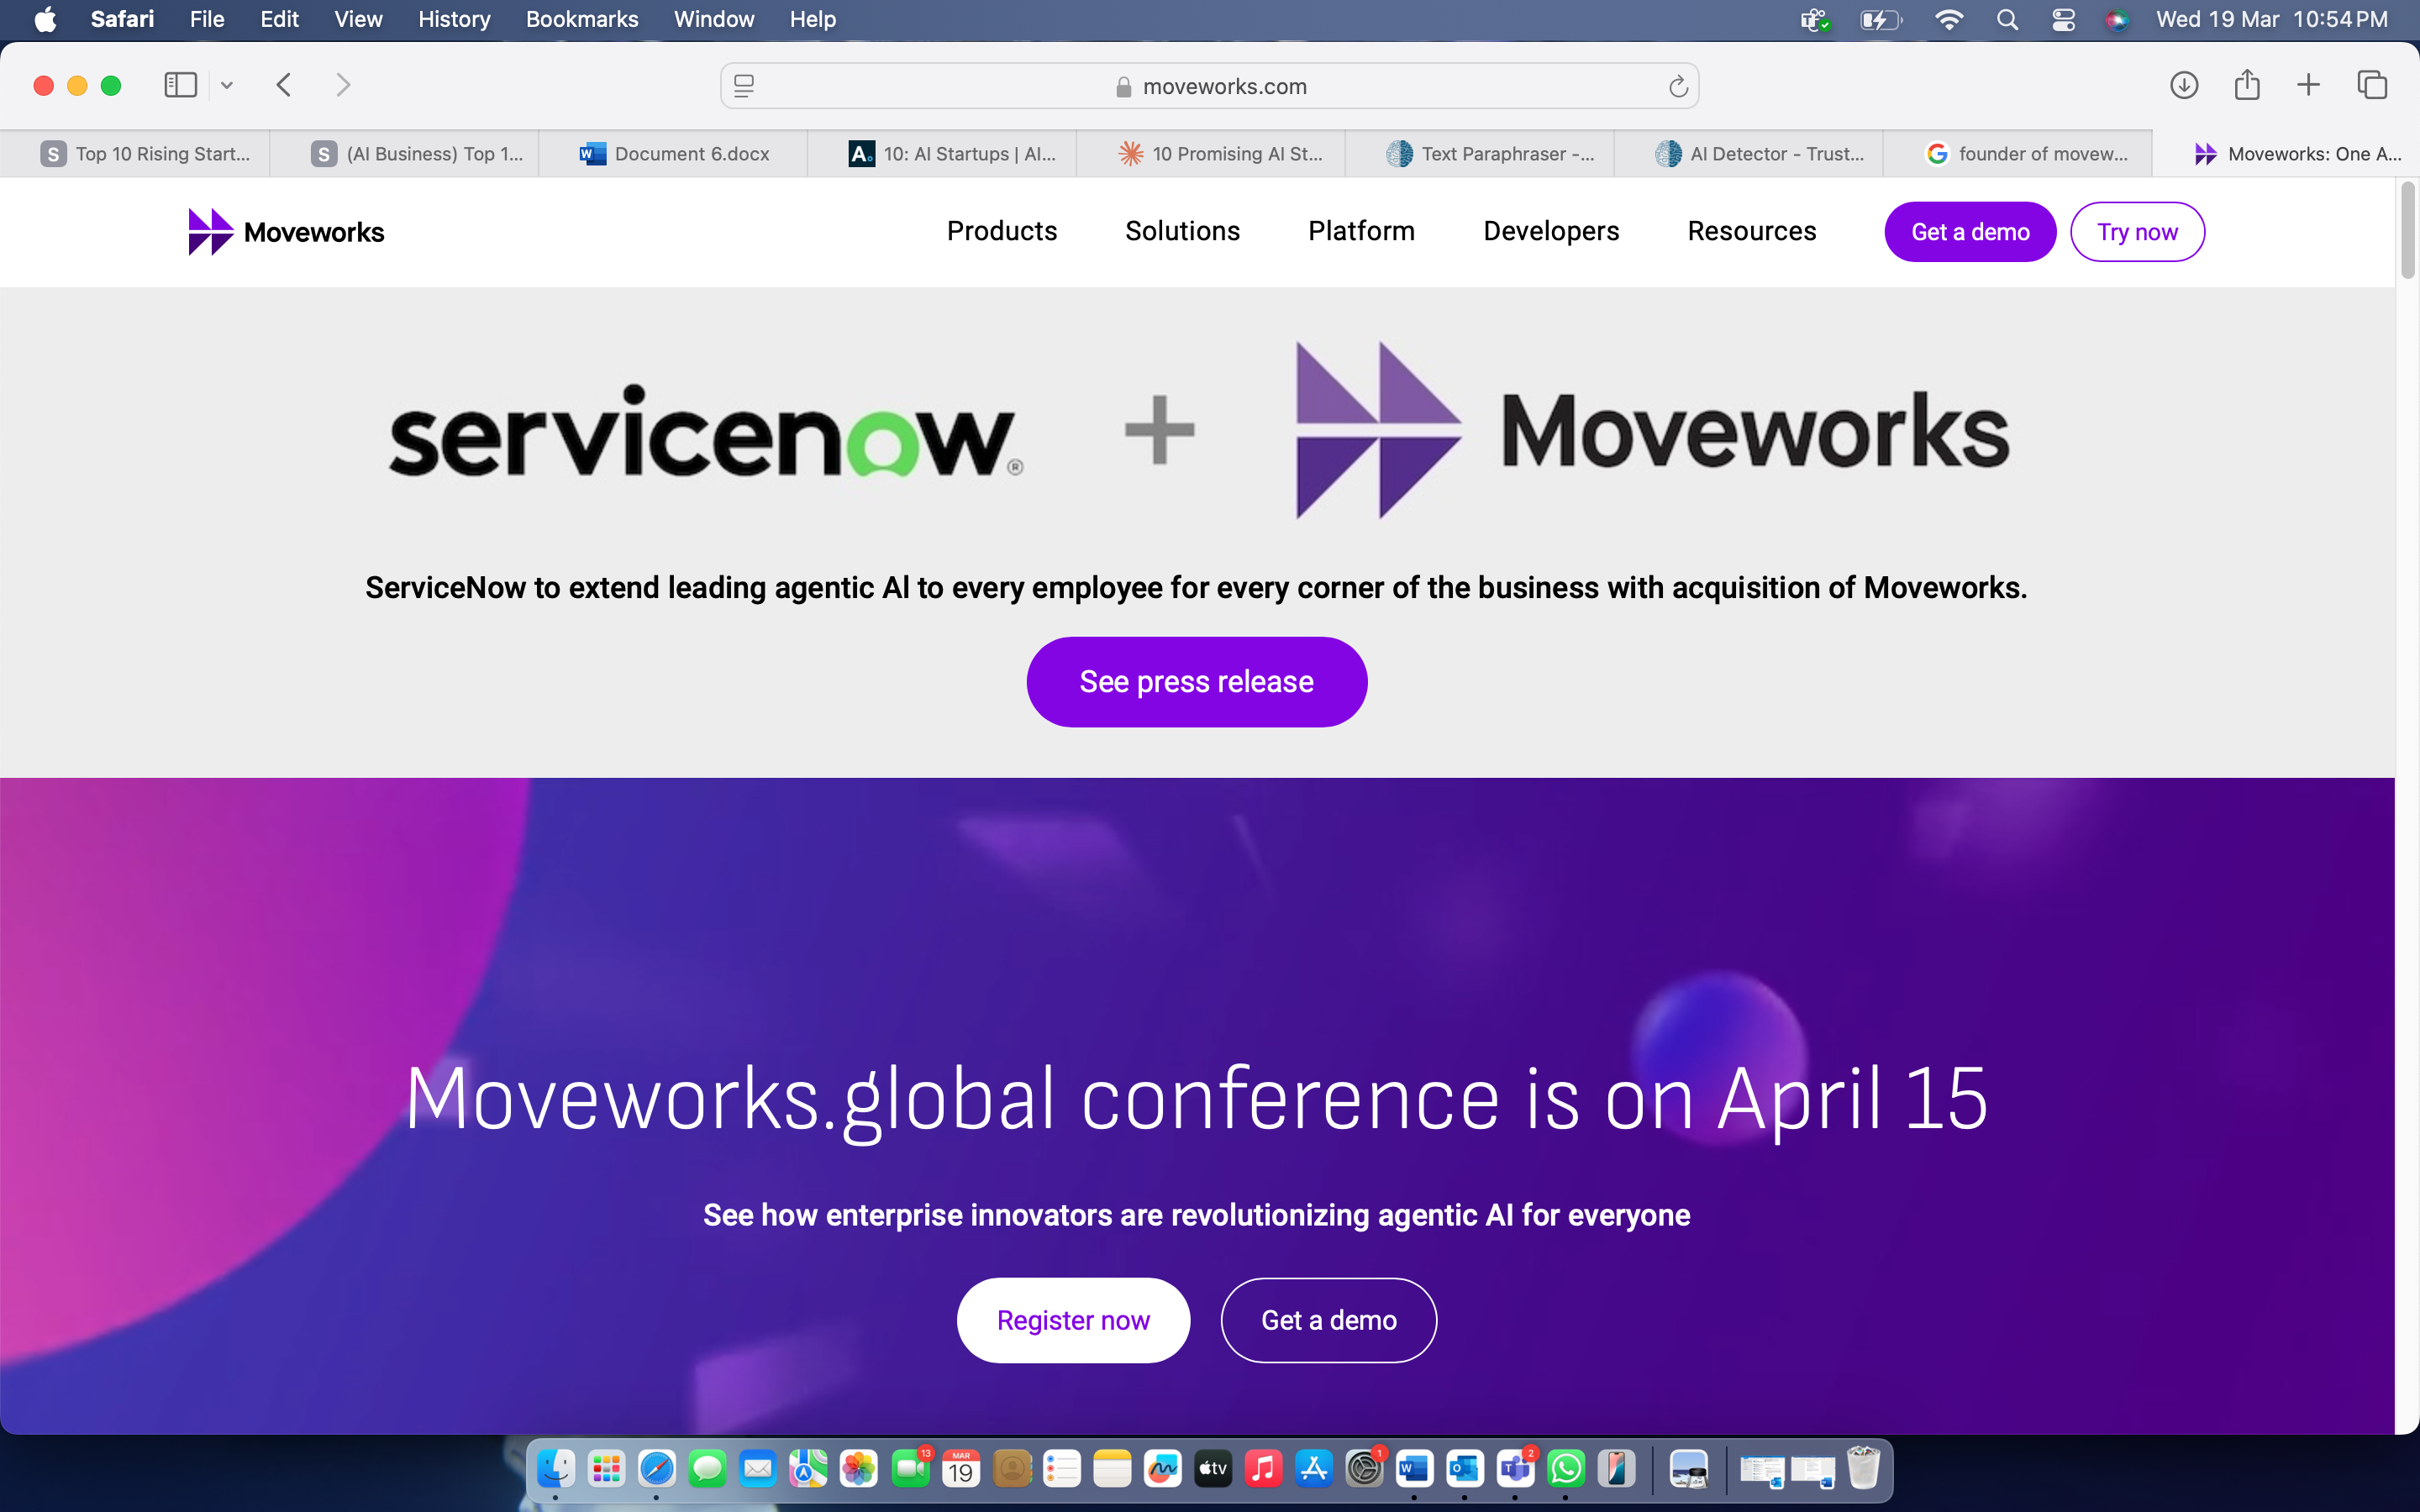Switch to the 'Top 10 Rising Start...' tab
Image resolution: width=2420 pixels, height=1512 pixels.
pos(135,153)
